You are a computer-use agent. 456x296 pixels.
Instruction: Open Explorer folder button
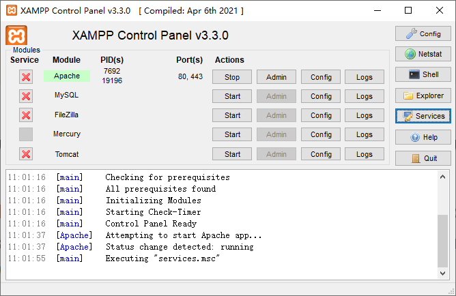coord(423,95)
